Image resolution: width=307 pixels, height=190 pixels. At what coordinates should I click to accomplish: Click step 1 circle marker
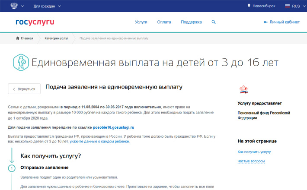12,168
